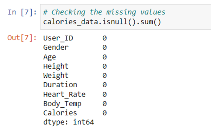211x139 pixels.
Task: Click the Body_Temp output row
Action: (75, 104)
